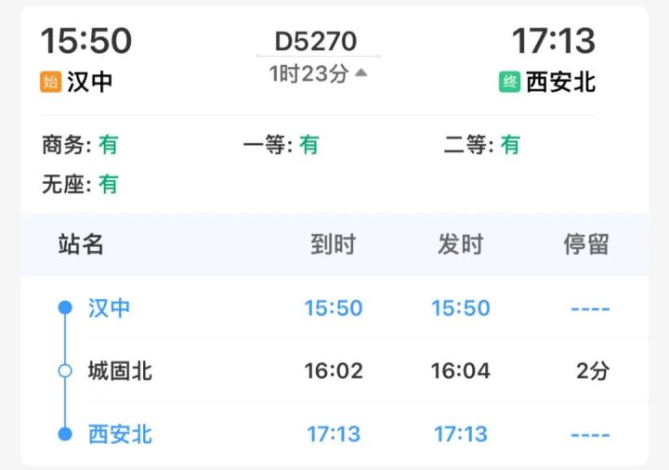Select 一等 seat availability
The image size is (669, 470).
coord(281,145)
